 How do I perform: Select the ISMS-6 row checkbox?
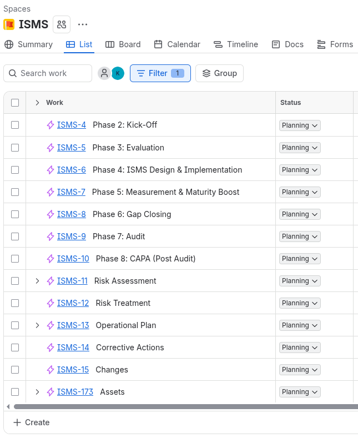pyautogui.click(x=15, y=170)
